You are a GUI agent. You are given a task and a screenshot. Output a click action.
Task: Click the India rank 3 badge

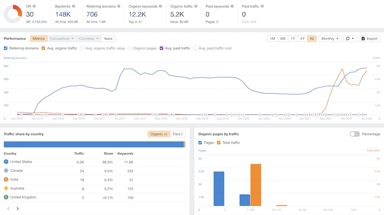click(x=6, y=179)
